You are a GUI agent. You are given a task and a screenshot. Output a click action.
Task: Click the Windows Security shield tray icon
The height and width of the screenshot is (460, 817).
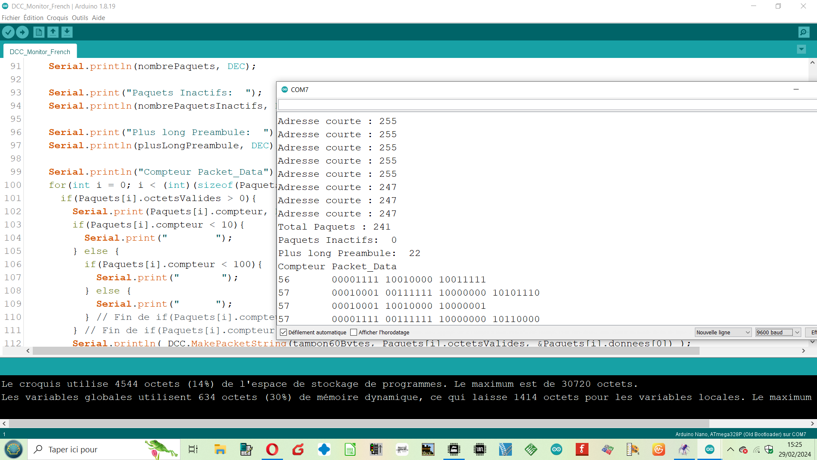click(x=769, y=449)
